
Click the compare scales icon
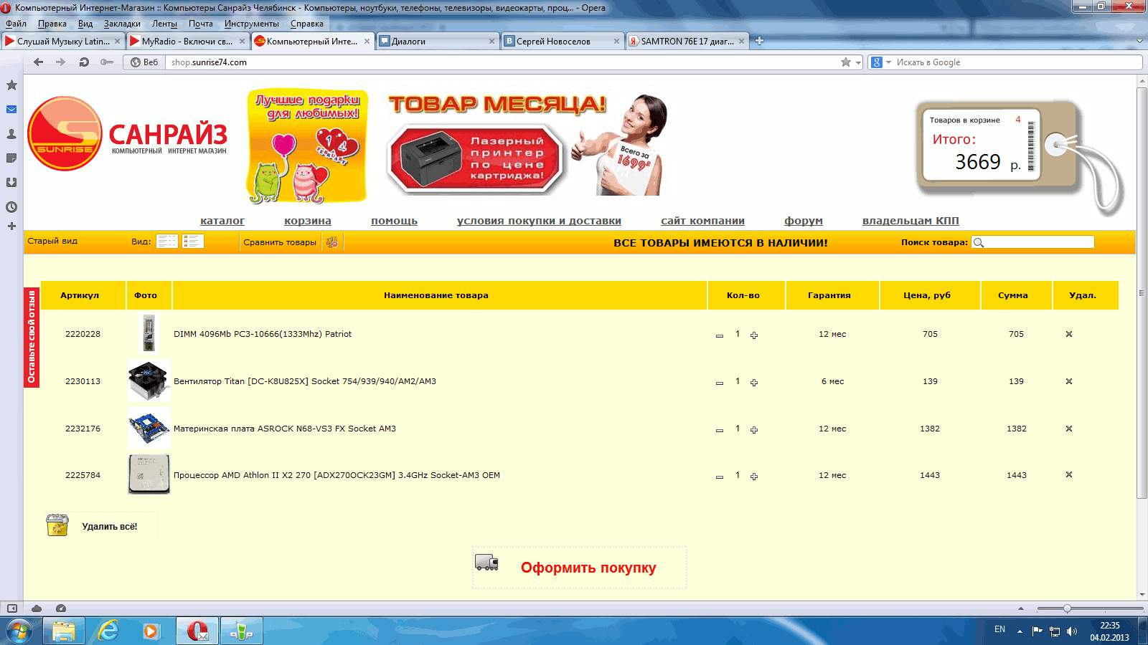pyautogui.click(x=331, y=242)
